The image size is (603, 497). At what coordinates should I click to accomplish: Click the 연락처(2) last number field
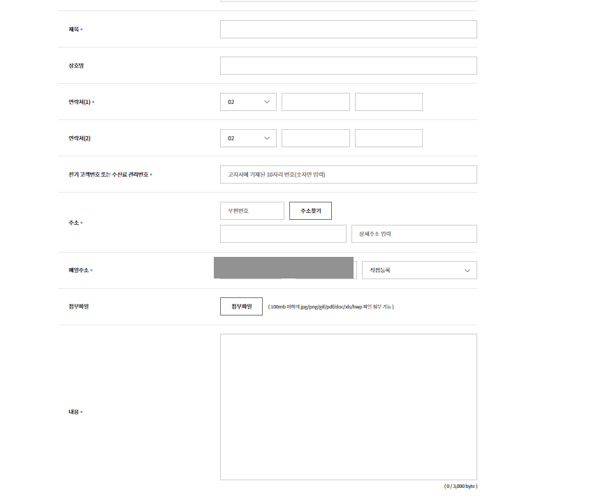pos(388,138)
